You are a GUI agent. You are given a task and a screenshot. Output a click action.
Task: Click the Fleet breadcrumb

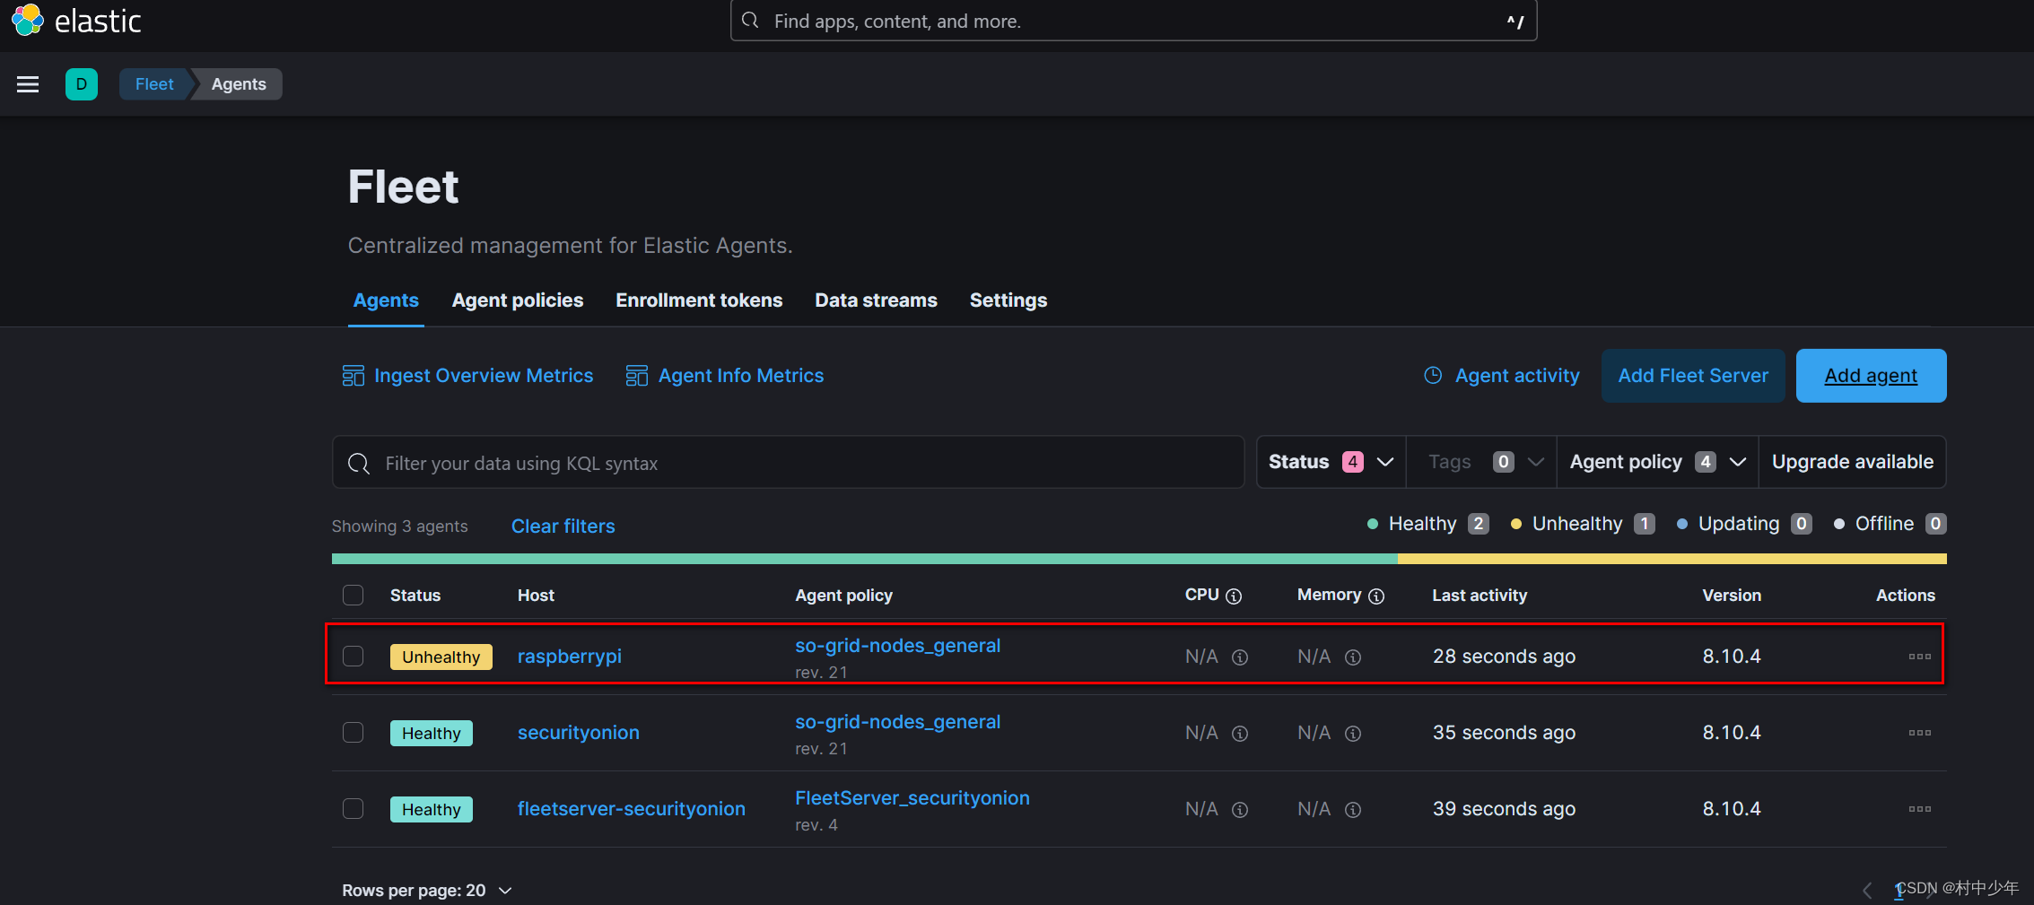[154, 84]
